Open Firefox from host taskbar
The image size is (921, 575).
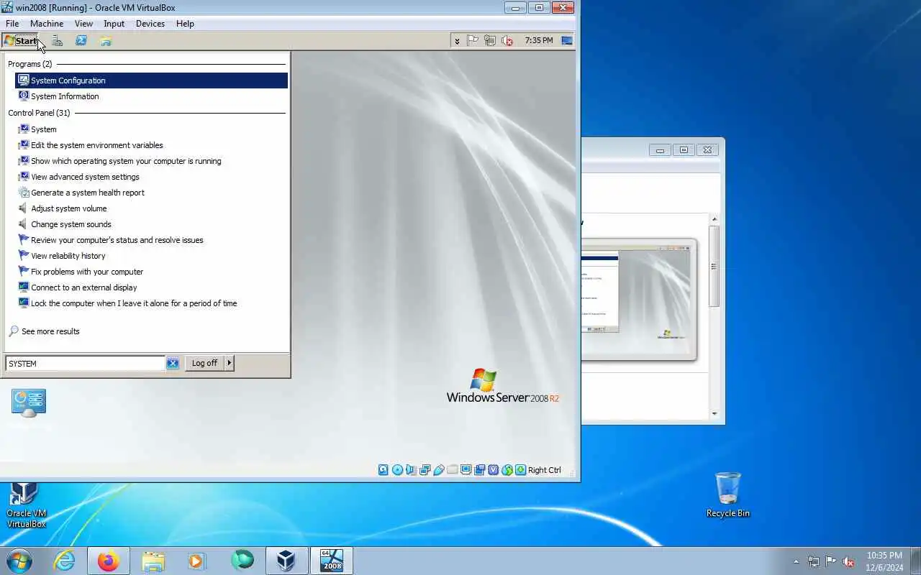(x=109, y=561)
